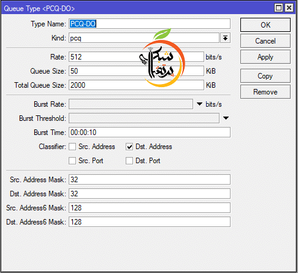Select the Queue Size field
Image resolution: width=298 pixels, height=273 pixels.
[x=136, y=71]
